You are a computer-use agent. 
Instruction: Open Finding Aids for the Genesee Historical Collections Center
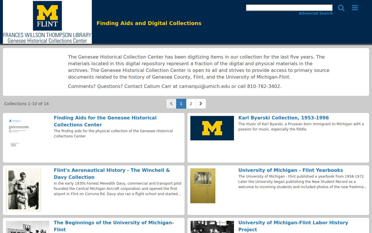point(105,121)
